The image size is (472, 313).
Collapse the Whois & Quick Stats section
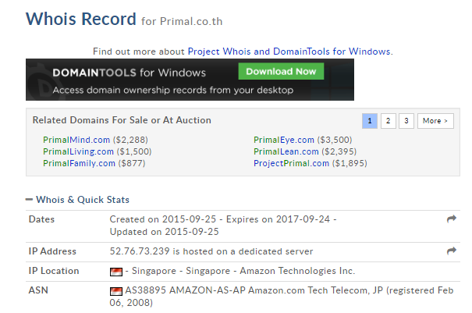29,199
